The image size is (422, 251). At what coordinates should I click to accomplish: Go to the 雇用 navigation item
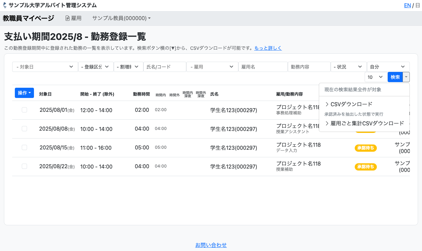click(74, 18)
